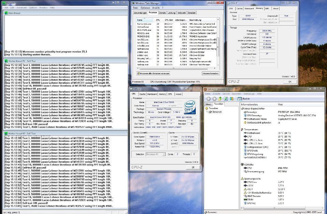The height and width of the screenshot is (214, 327).
Task: Click Main thread window icon in Prime95
Action: pyautogui.click(x=6, y=13)
